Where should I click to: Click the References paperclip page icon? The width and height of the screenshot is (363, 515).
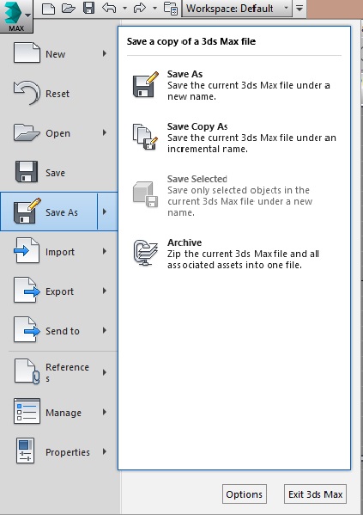[x=27, y=371]
